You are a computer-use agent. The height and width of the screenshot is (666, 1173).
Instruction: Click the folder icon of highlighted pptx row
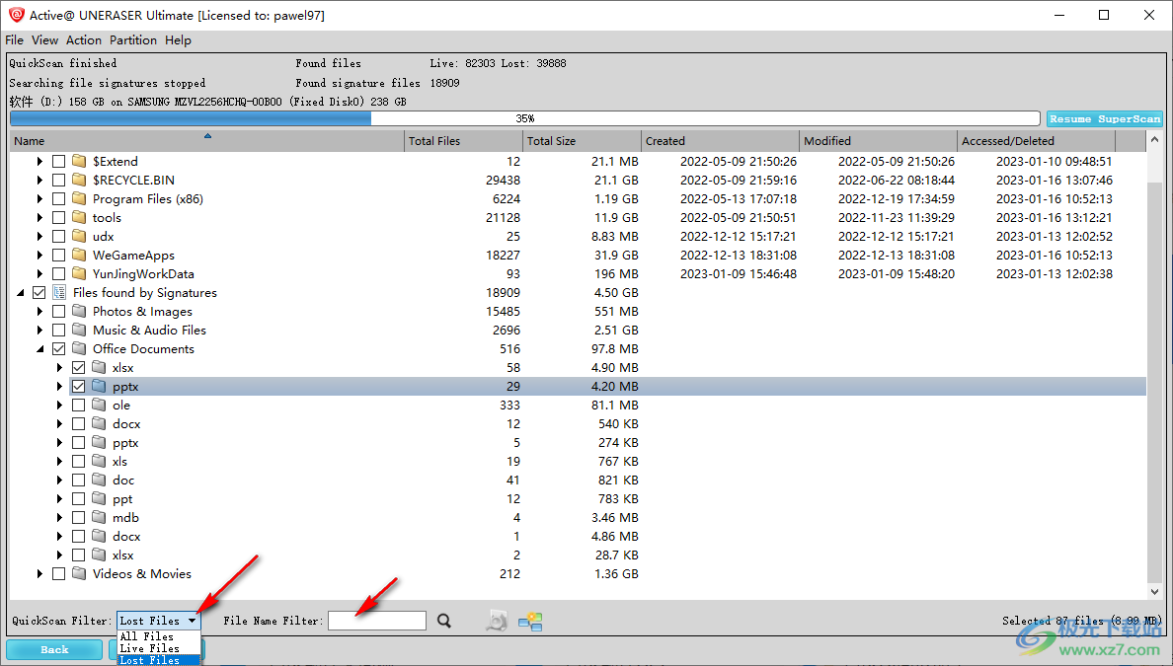pyautogui.click(x=100, y=386)
